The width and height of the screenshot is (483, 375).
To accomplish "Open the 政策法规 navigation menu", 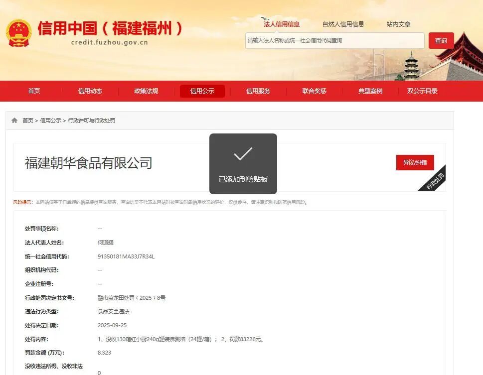I will [146, 91].
